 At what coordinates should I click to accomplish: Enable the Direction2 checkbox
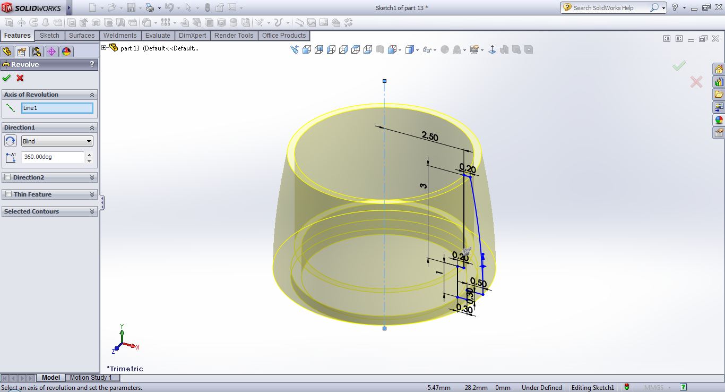point(8,177)
